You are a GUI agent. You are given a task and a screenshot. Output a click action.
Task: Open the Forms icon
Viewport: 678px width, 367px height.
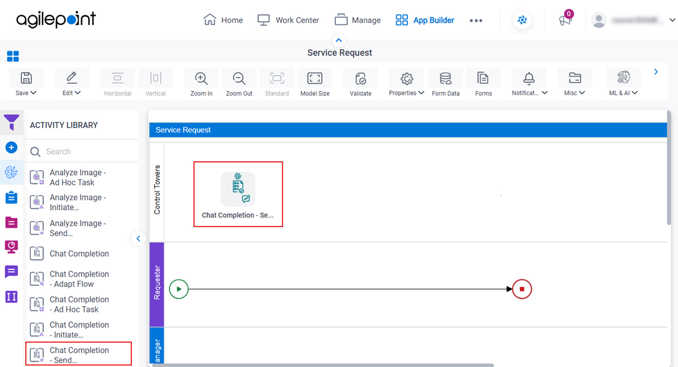tap(483, 78)
